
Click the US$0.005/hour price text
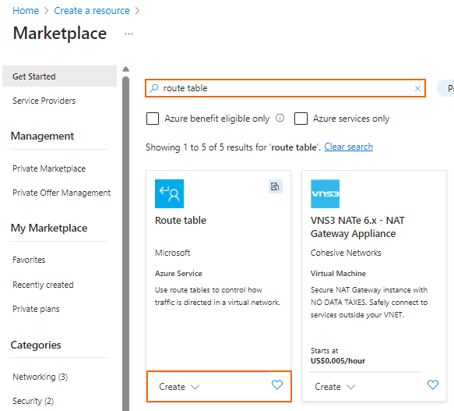coord(338,361)
